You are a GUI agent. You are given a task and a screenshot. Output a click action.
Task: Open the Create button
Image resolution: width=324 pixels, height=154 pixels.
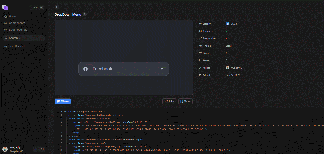point(37,8)
